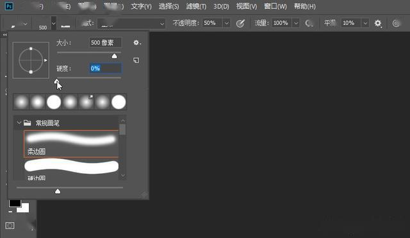Open the brush picker gear menu
Viewport: 410px width, 238px height.
136,42
